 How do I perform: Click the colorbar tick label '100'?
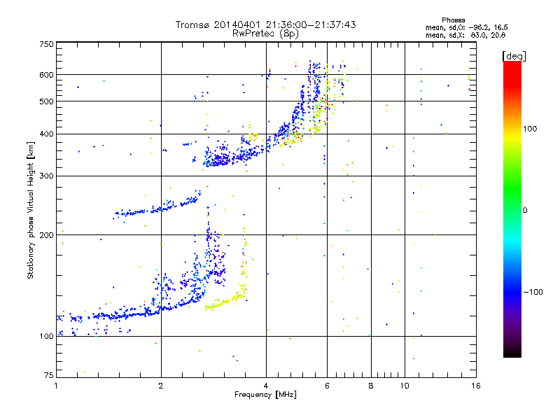530,129
